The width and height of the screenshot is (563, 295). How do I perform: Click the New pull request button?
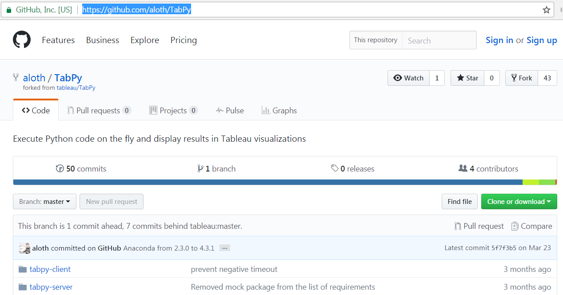tap(112, 201)
